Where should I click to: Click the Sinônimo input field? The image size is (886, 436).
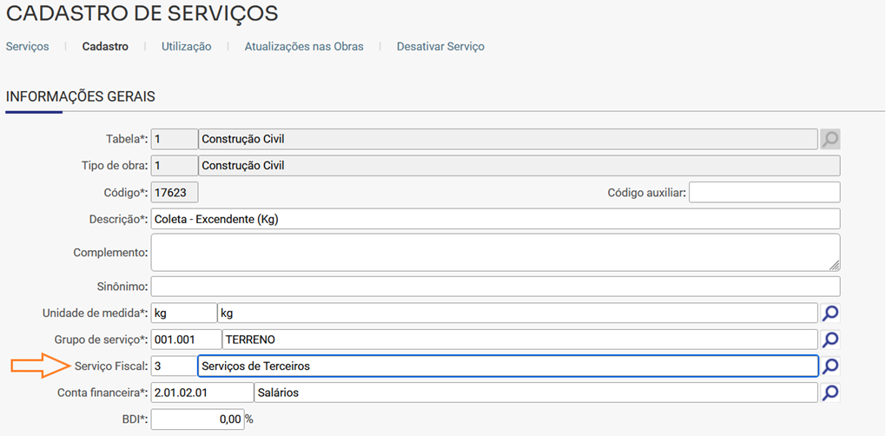point(495,286)
